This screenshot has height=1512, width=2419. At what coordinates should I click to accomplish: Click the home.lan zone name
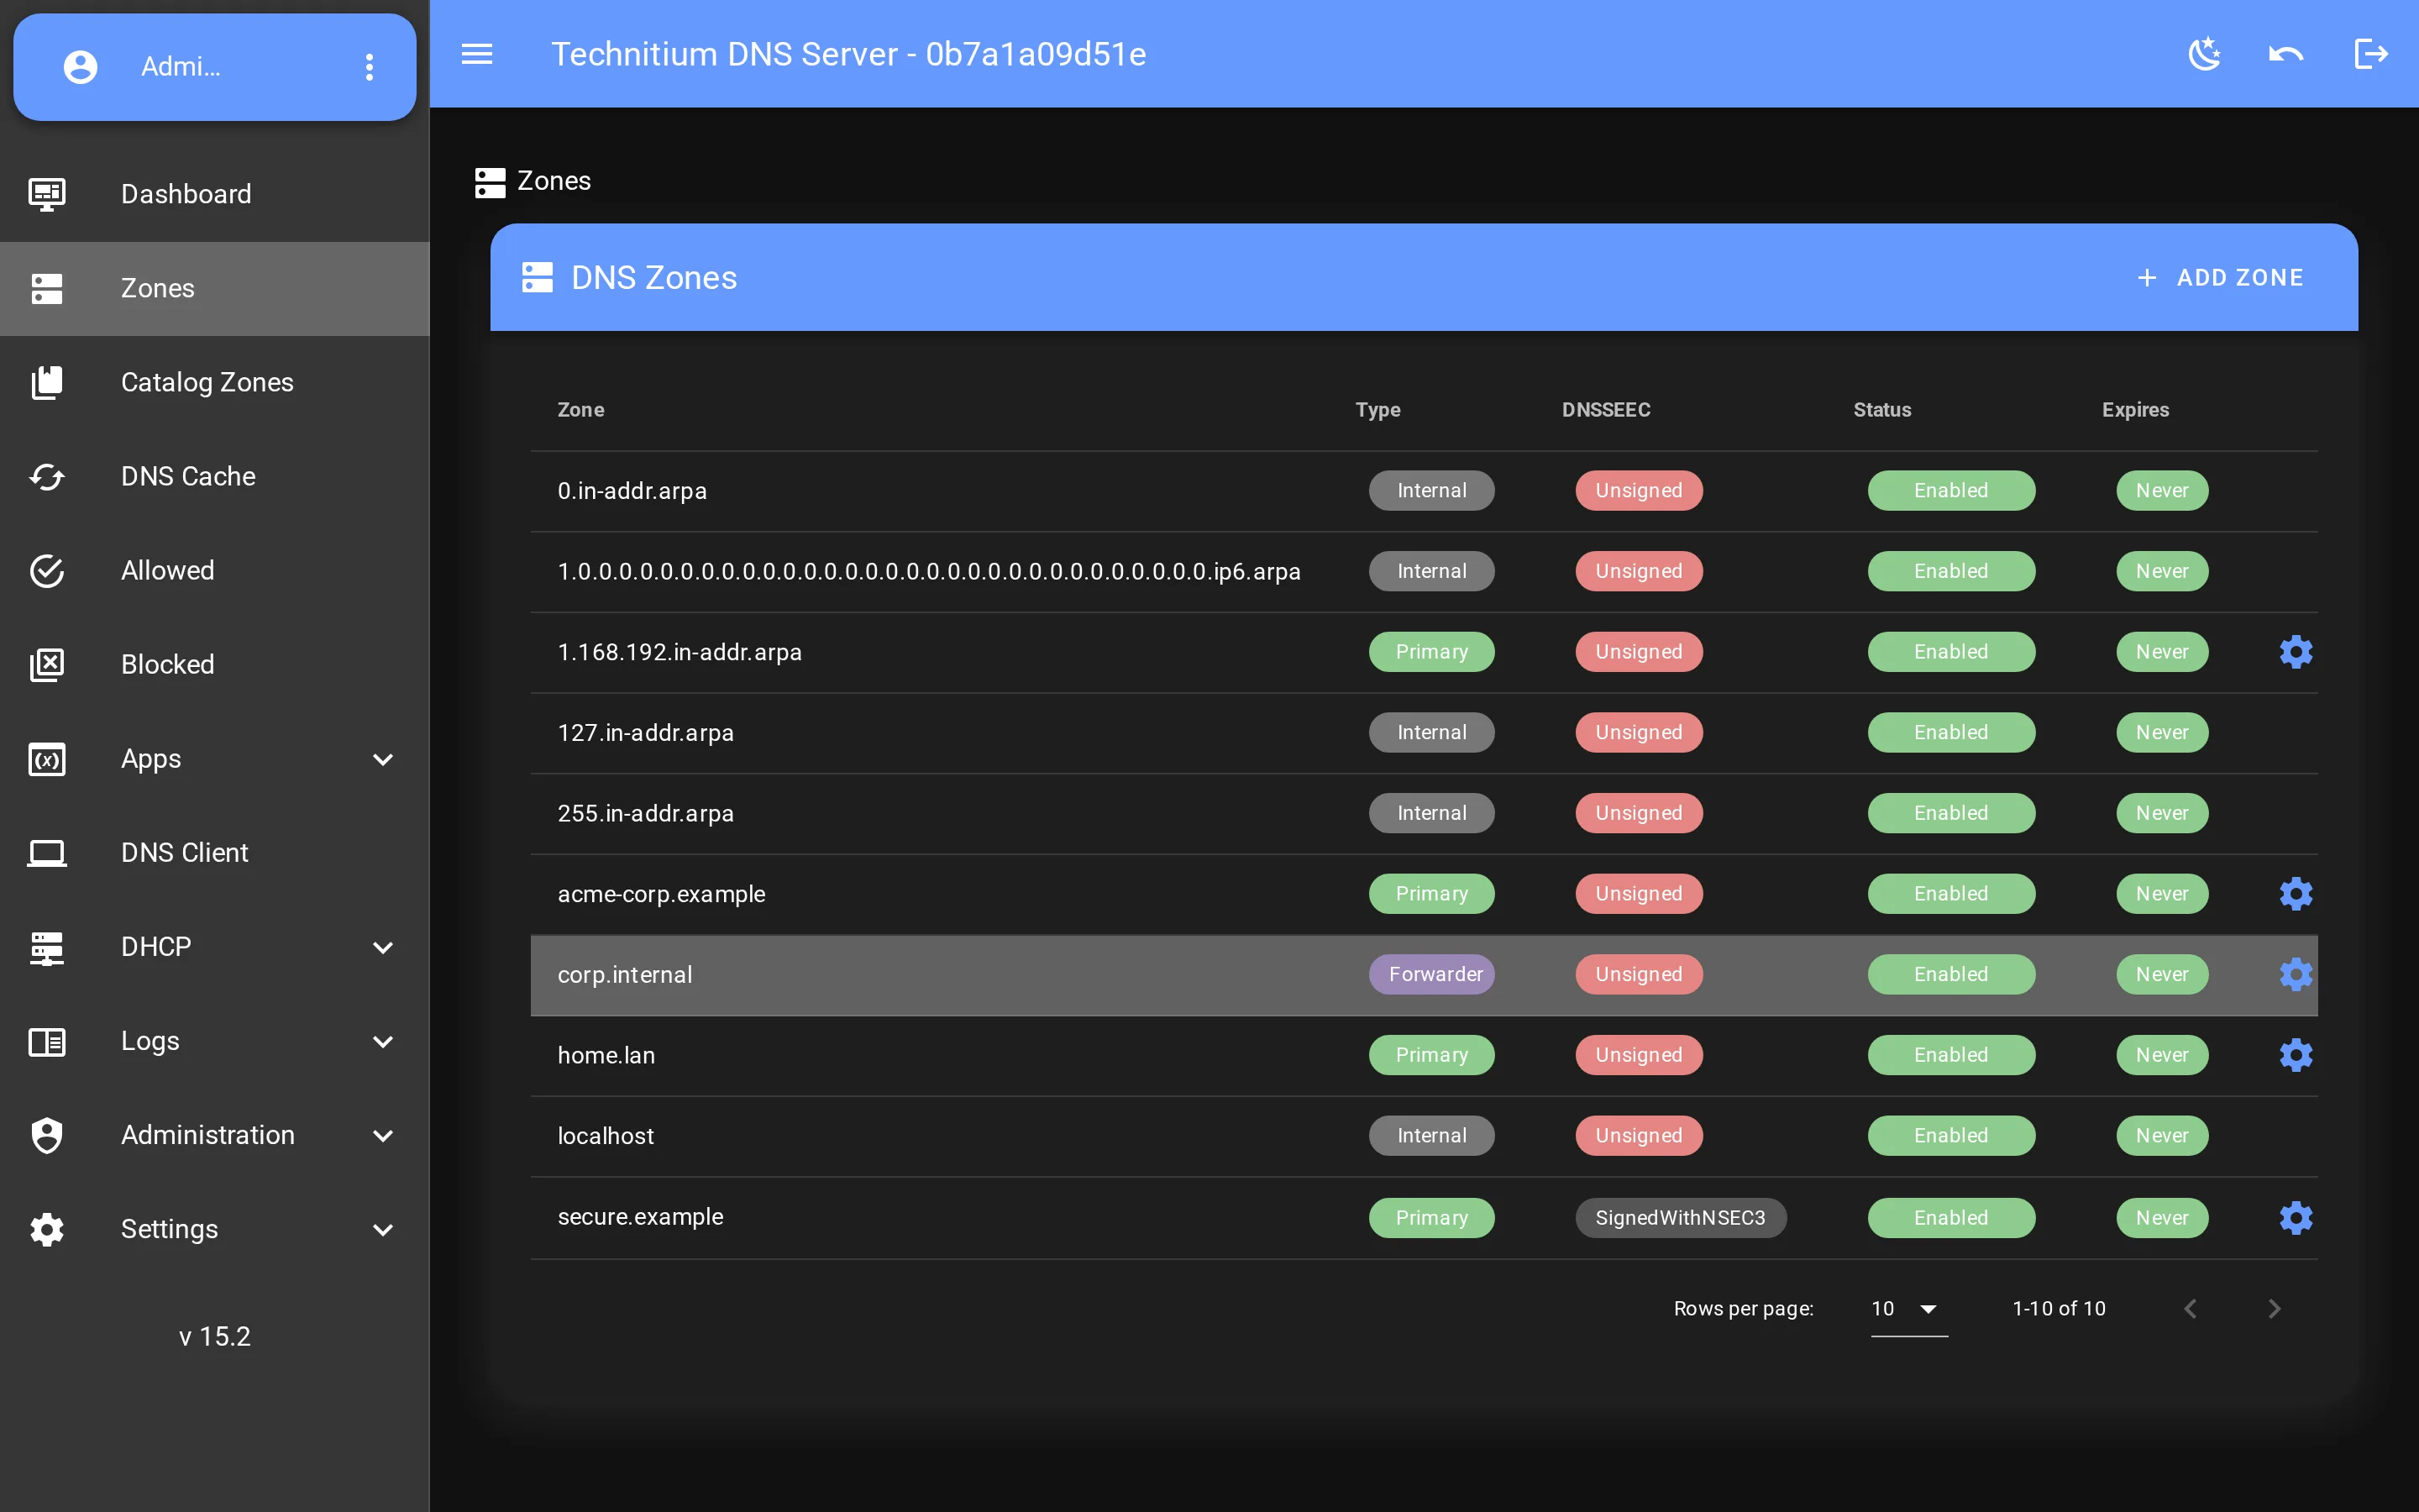tap(606, 1055)
